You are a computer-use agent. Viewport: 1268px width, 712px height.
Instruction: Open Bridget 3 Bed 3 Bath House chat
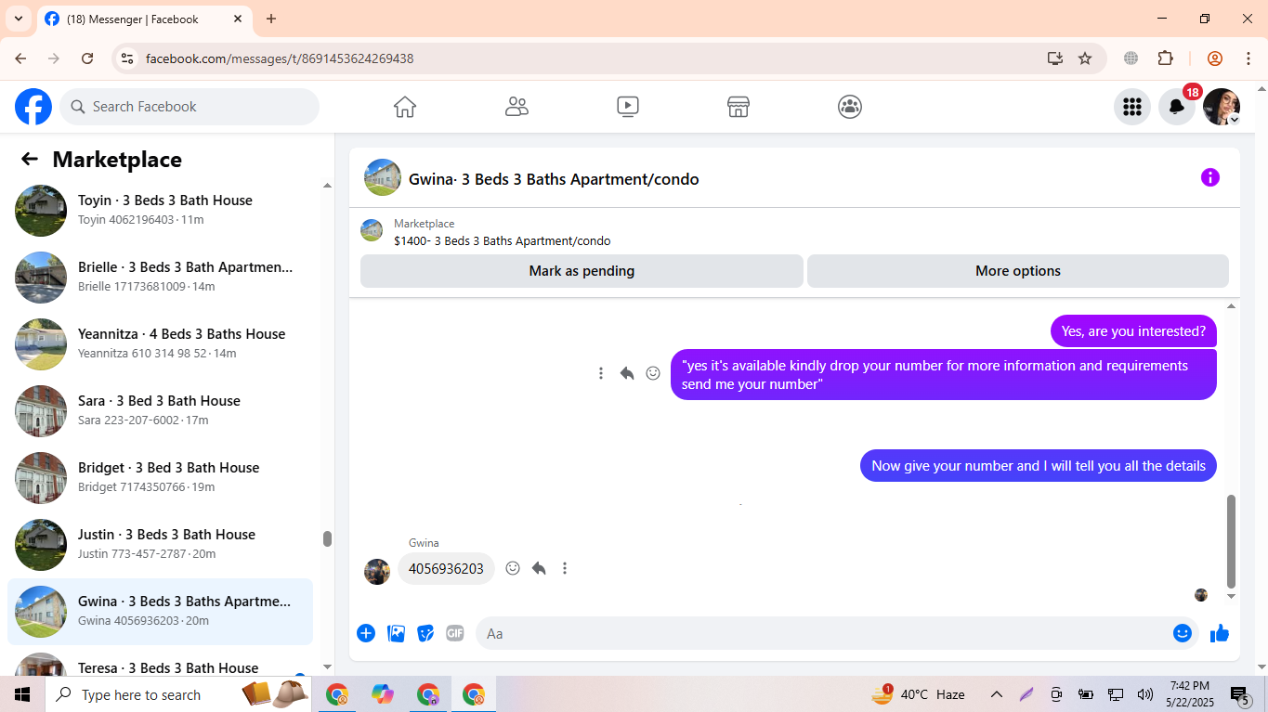pyautogui.click(x=160, y=478)
